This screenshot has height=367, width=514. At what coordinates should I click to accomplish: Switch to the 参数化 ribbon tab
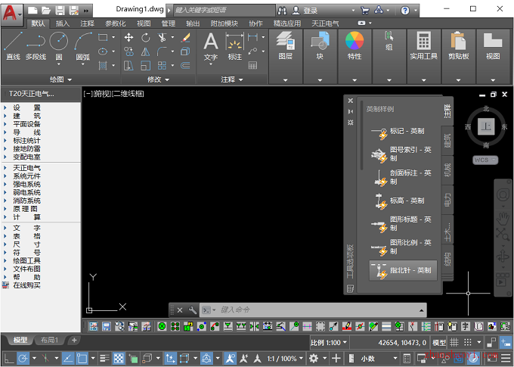click(115, 23)
